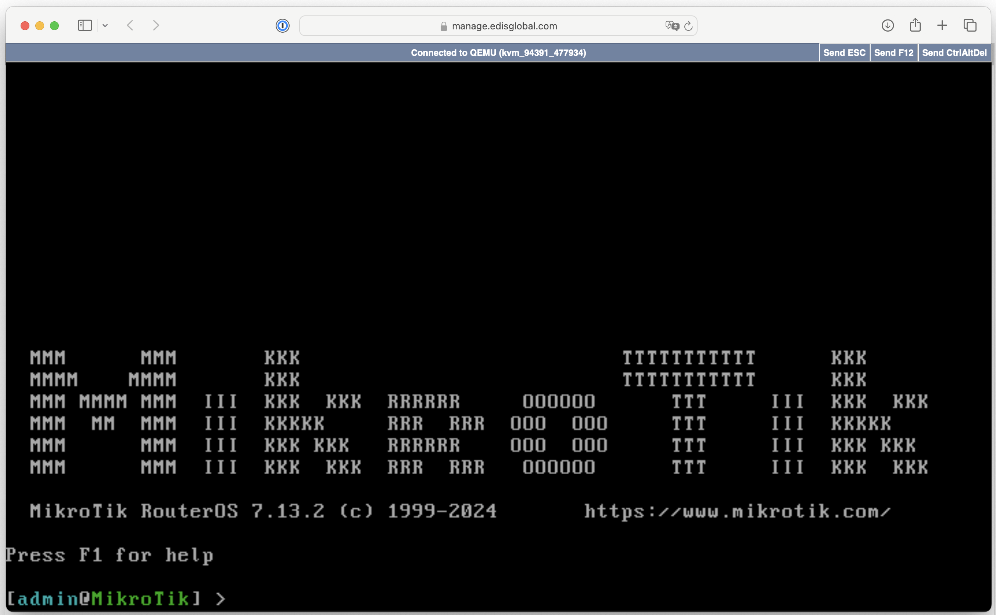Screen dimensions: 996x615
Task: Enter full screen with green window button
Action: pyautogui.click(x=54, y=26)
